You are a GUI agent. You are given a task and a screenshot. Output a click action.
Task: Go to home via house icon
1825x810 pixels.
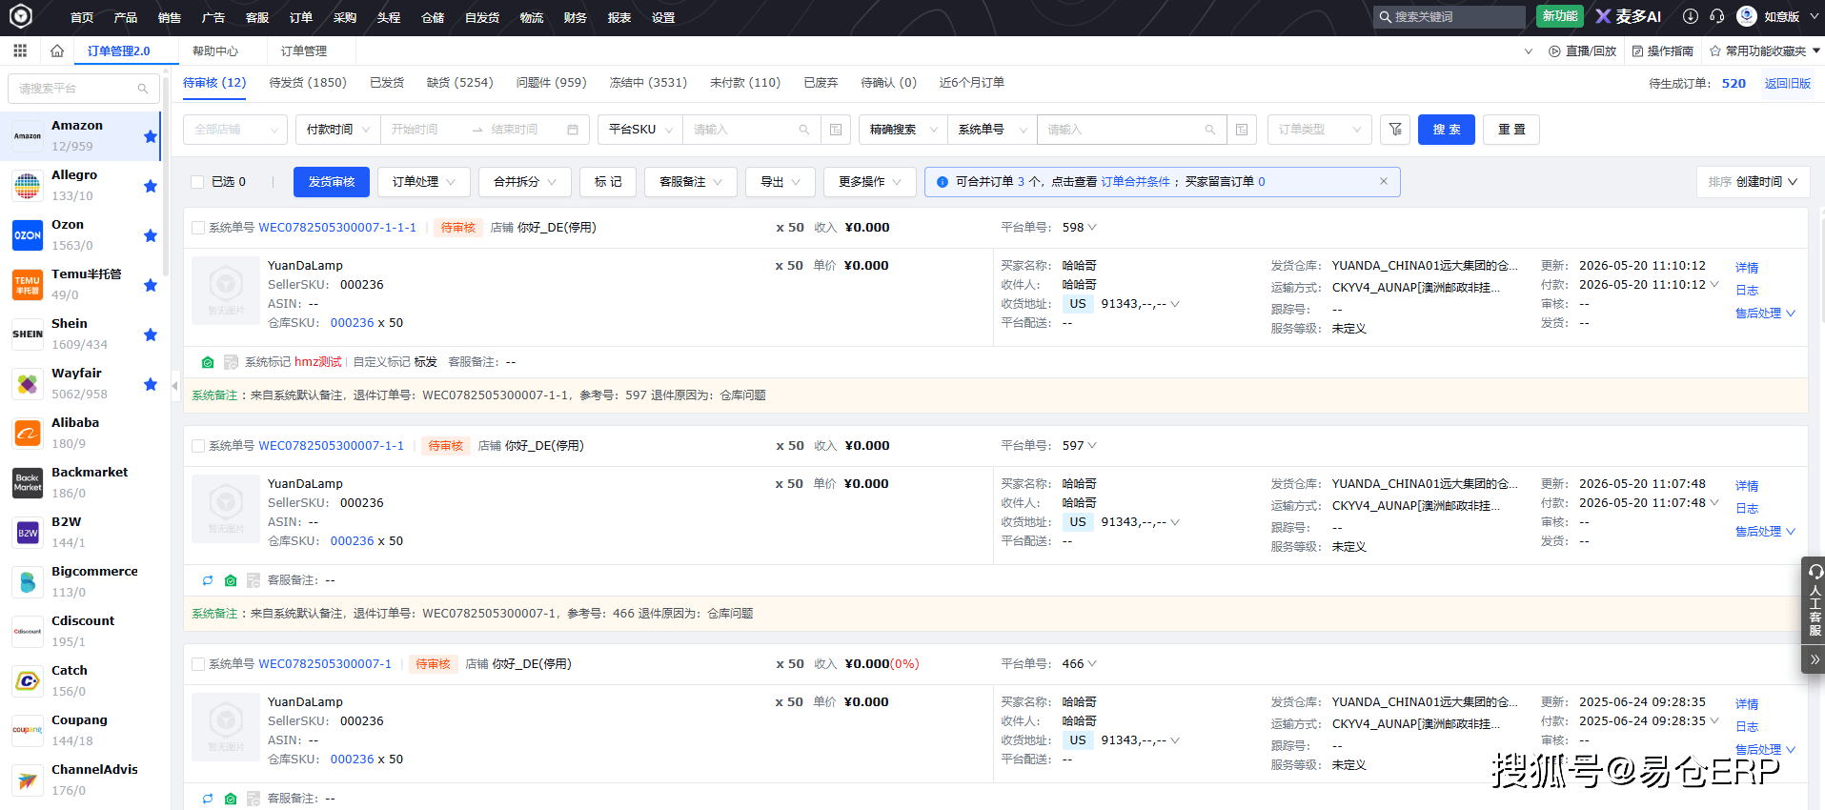(57, 51)
